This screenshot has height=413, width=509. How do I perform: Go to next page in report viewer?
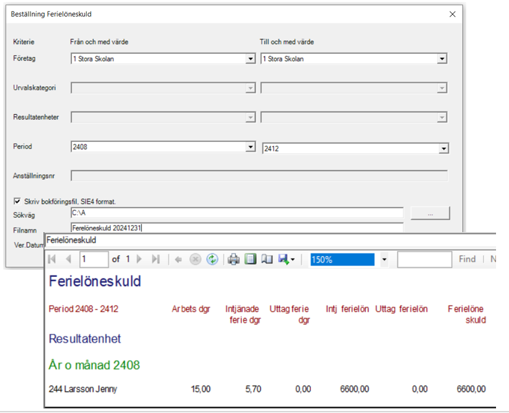click(139, 259)
